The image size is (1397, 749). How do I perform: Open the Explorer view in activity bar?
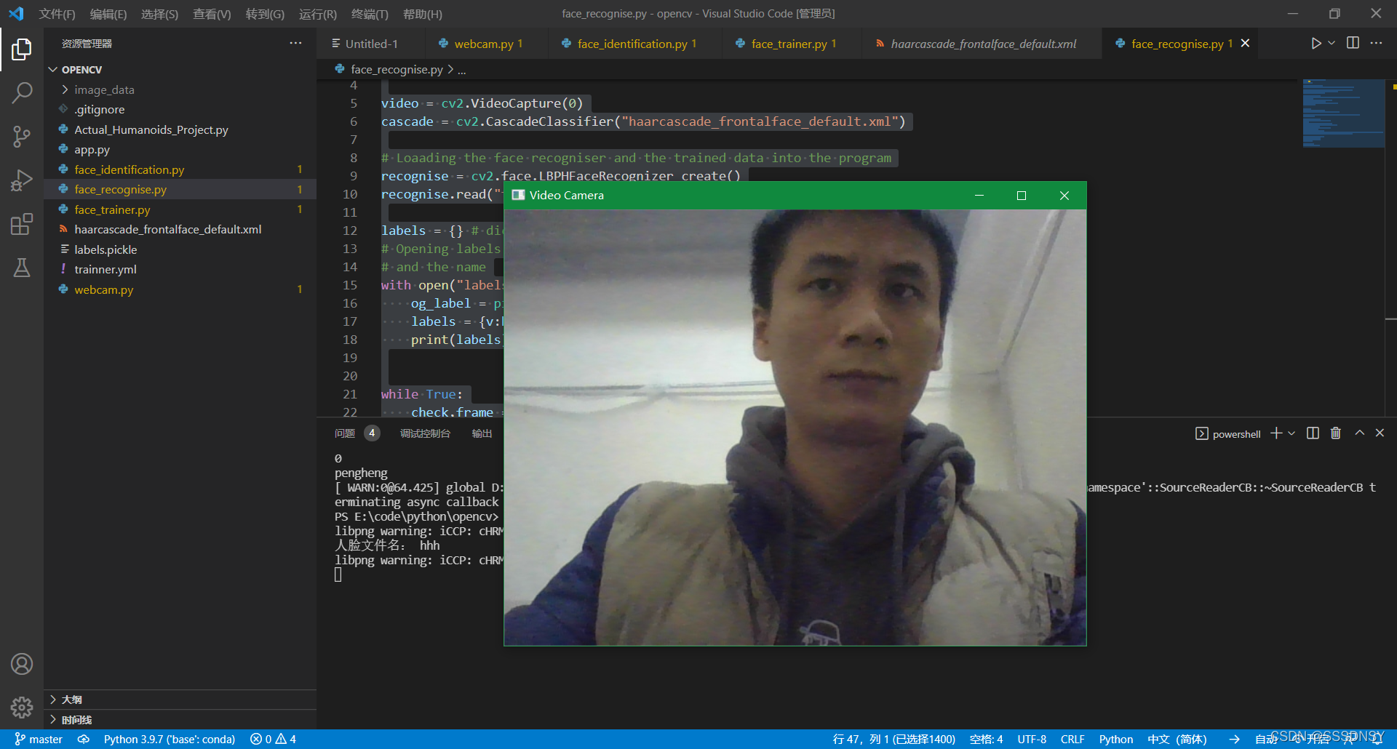tap(22, 49)
